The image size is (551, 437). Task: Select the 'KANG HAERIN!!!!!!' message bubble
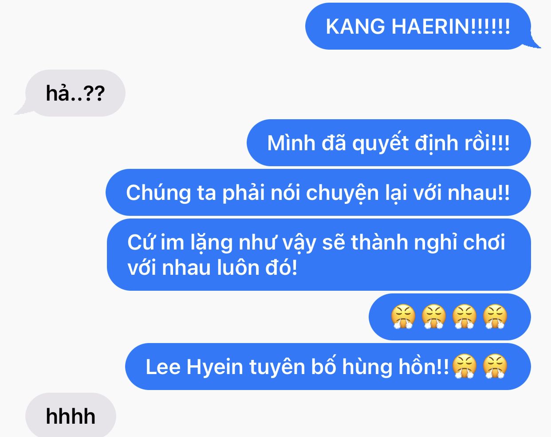point(418,26)
